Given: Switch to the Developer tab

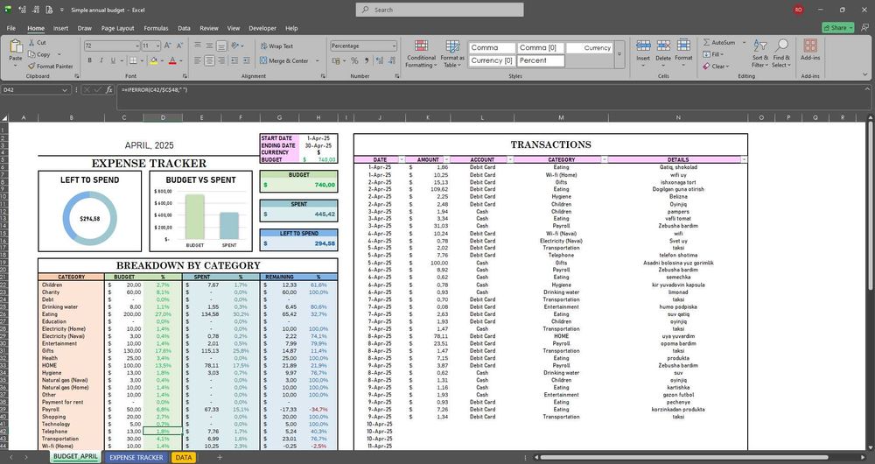Looking at the screenshot, I should point(262,28).
